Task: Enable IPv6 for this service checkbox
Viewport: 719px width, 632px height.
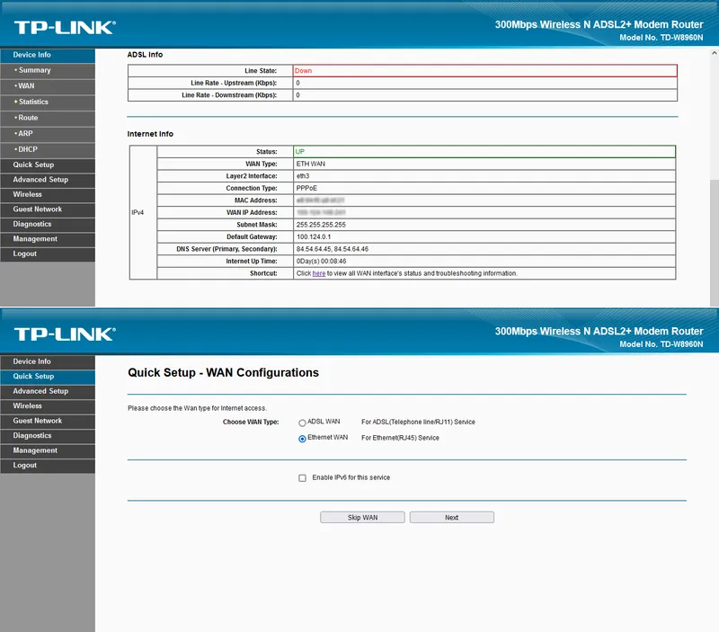Action: tap(302, 478)
